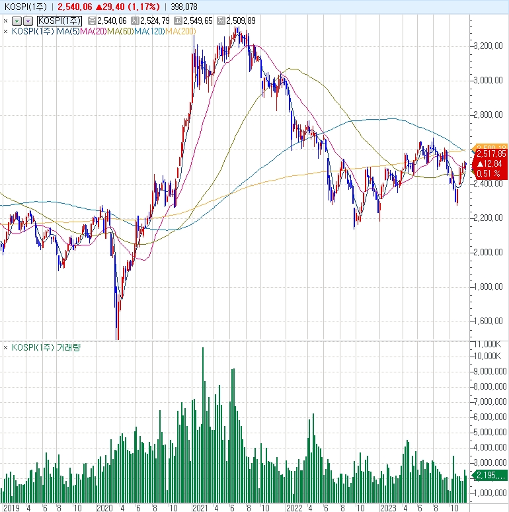Remove the KOSPI price series with its X
The height and width of the screenshot is (512, 509).
pyautogui.click(x=5, y=21)
